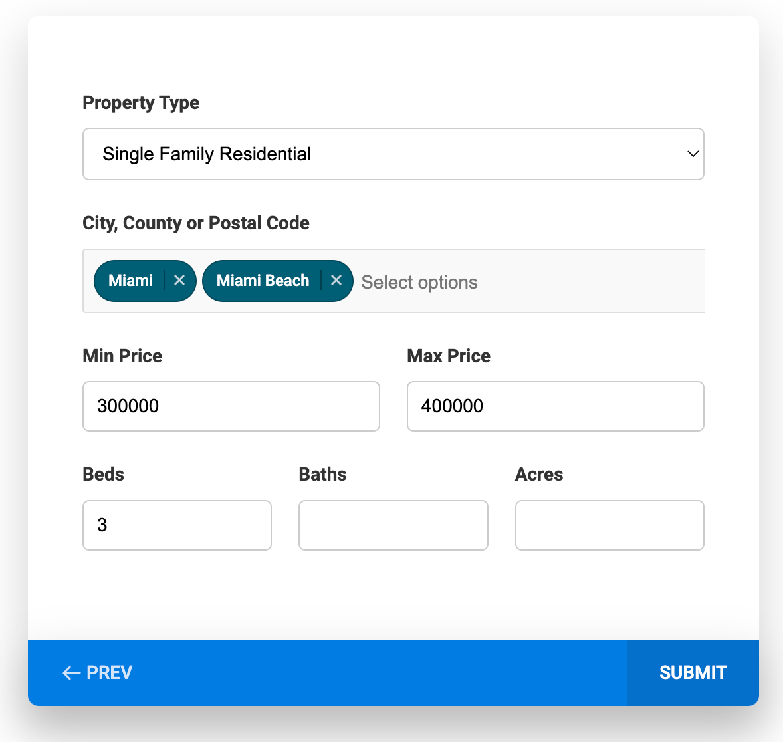Remove the Miami Beach tag
This screenshot has height=742, width=783.
pos(336,281)
